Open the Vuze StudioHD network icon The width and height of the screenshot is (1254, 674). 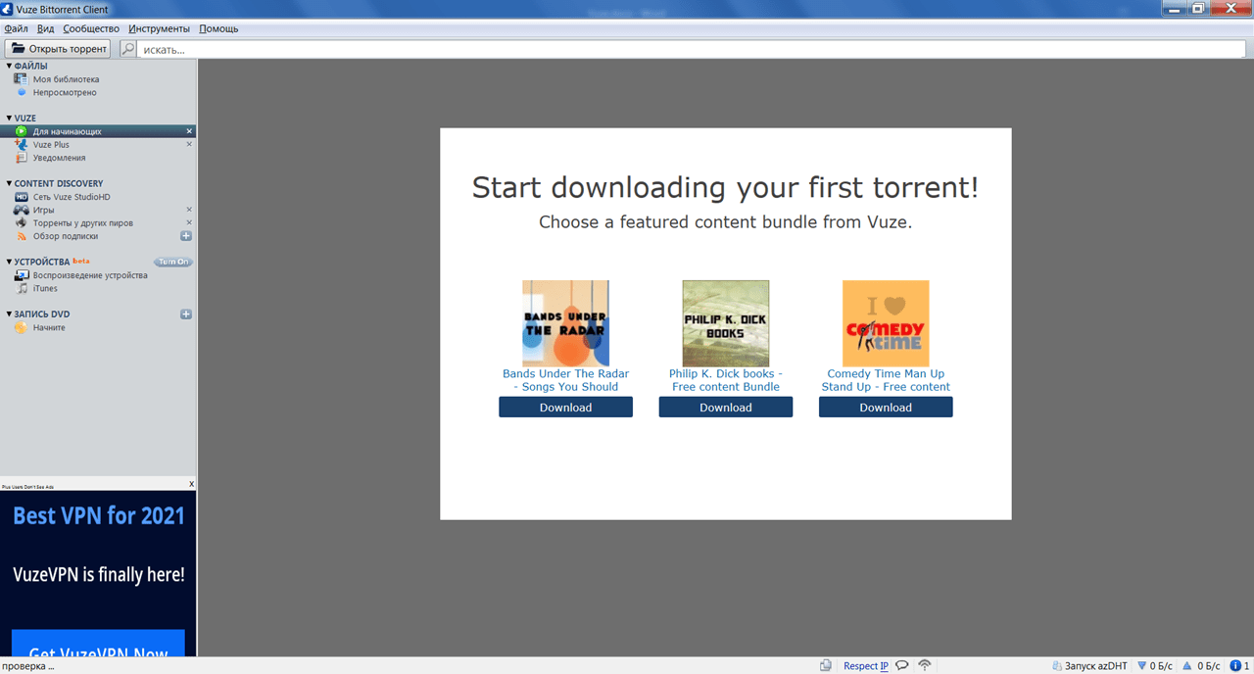pos(21,197)
